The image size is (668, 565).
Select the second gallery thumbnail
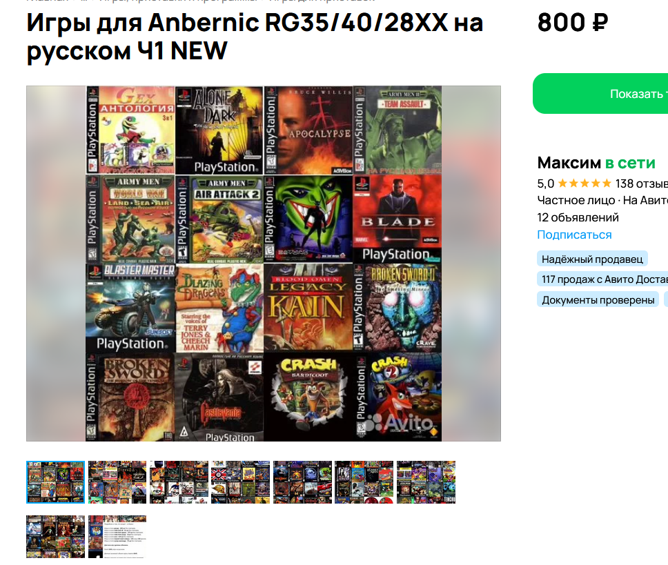(x=117, y=482)
